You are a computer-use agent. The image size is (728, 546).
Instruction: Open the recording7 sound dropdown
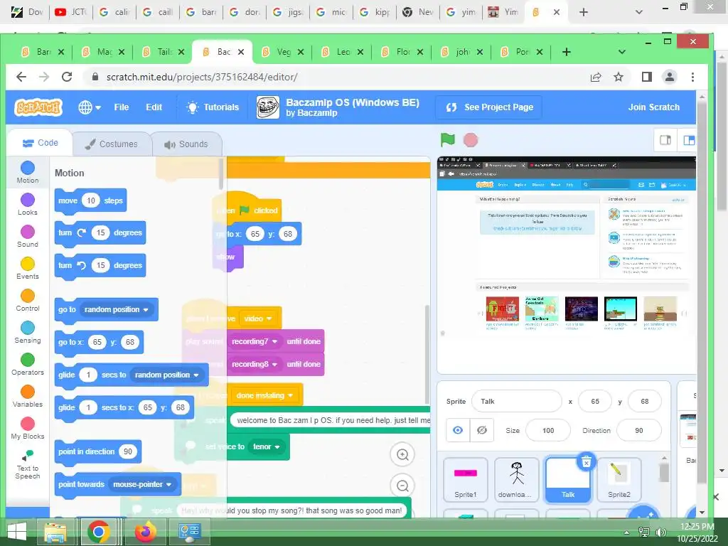tap(254, 341)
